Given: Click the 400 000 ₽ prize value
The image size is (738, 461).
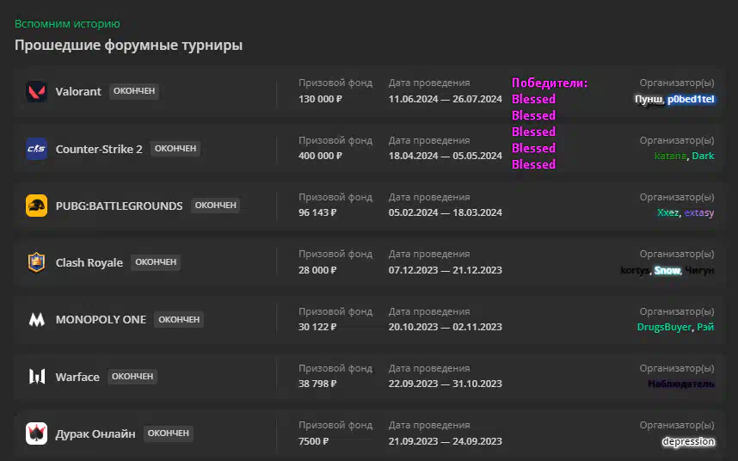Looking at the screenshot, I should click(x=320, y=156).
